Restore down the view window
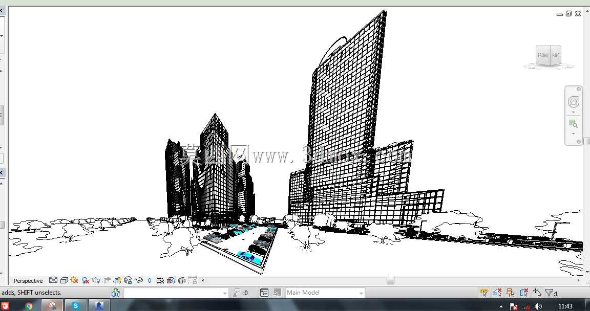Image resolution: width=590 pixels, height=311 pixels. tap(568, 14)
